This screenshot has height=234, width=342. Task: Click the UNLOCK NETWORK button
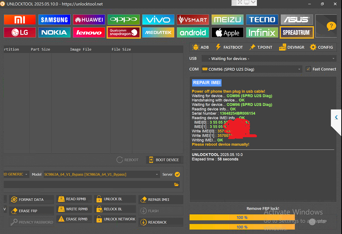pyautogui.click(x=115, y=219)
